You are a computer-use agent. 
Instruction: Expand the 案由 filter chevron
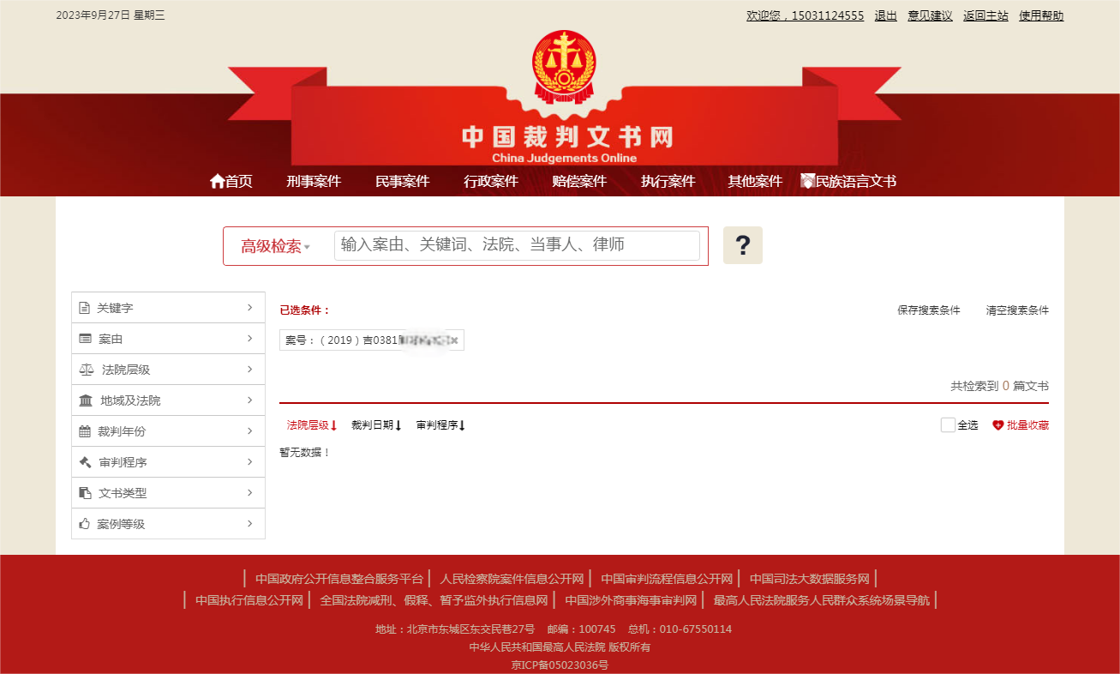[249, 339]
